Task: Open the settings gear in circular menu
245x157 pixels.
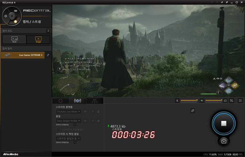Action: pos(6,16)
